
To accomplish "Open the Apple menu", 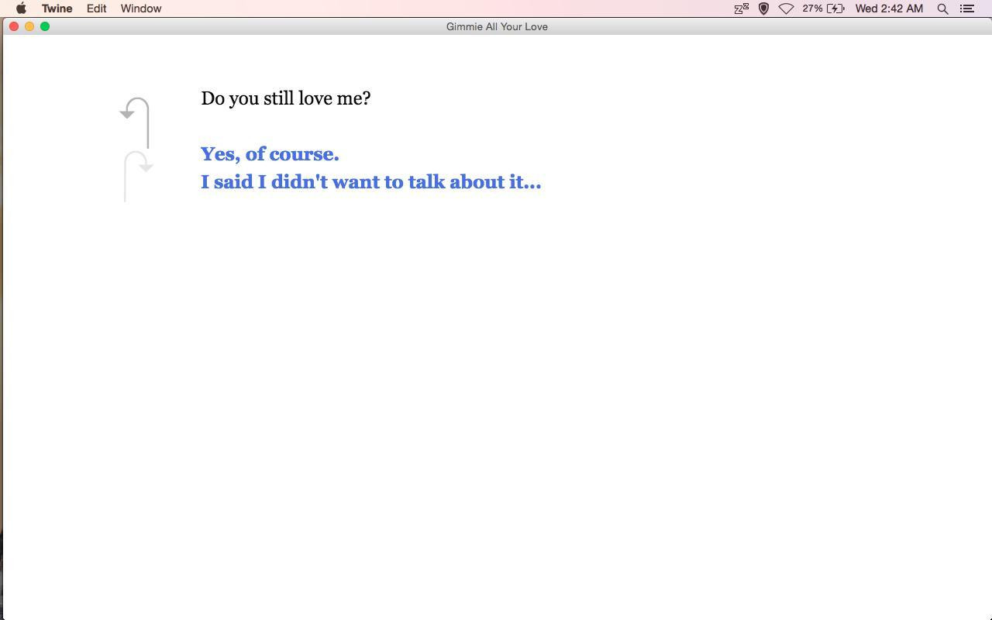I will [x=21, y=9].
